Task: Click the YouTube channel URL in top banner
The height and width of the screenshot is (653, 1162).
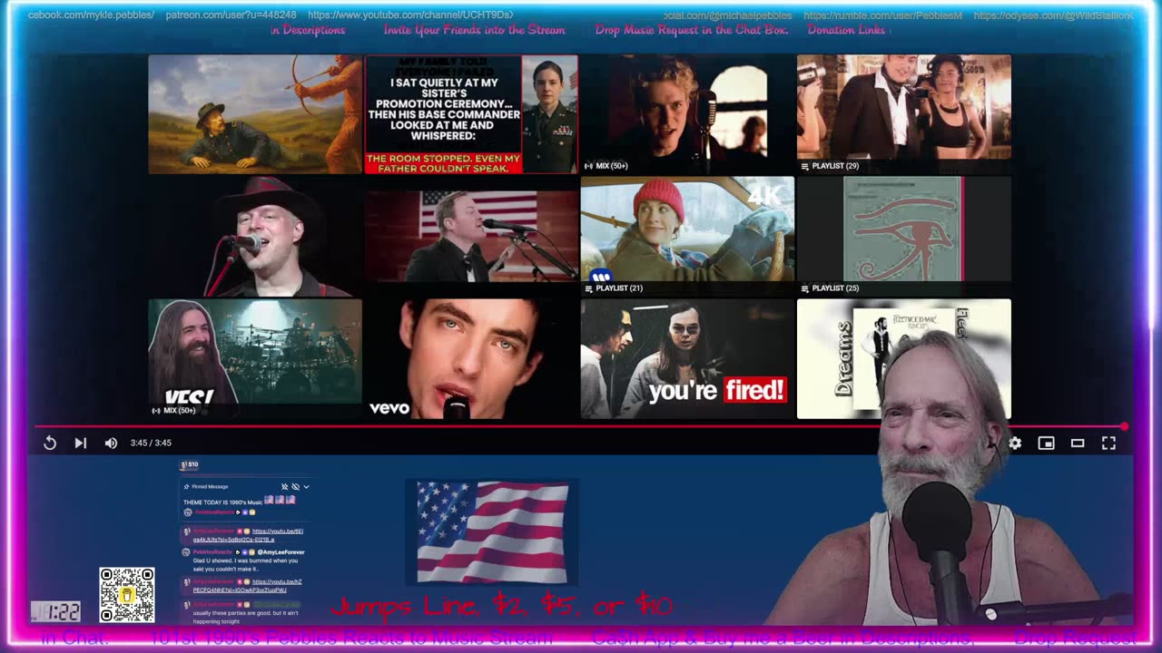Action: pyautogui.click(x=410, y=15)
